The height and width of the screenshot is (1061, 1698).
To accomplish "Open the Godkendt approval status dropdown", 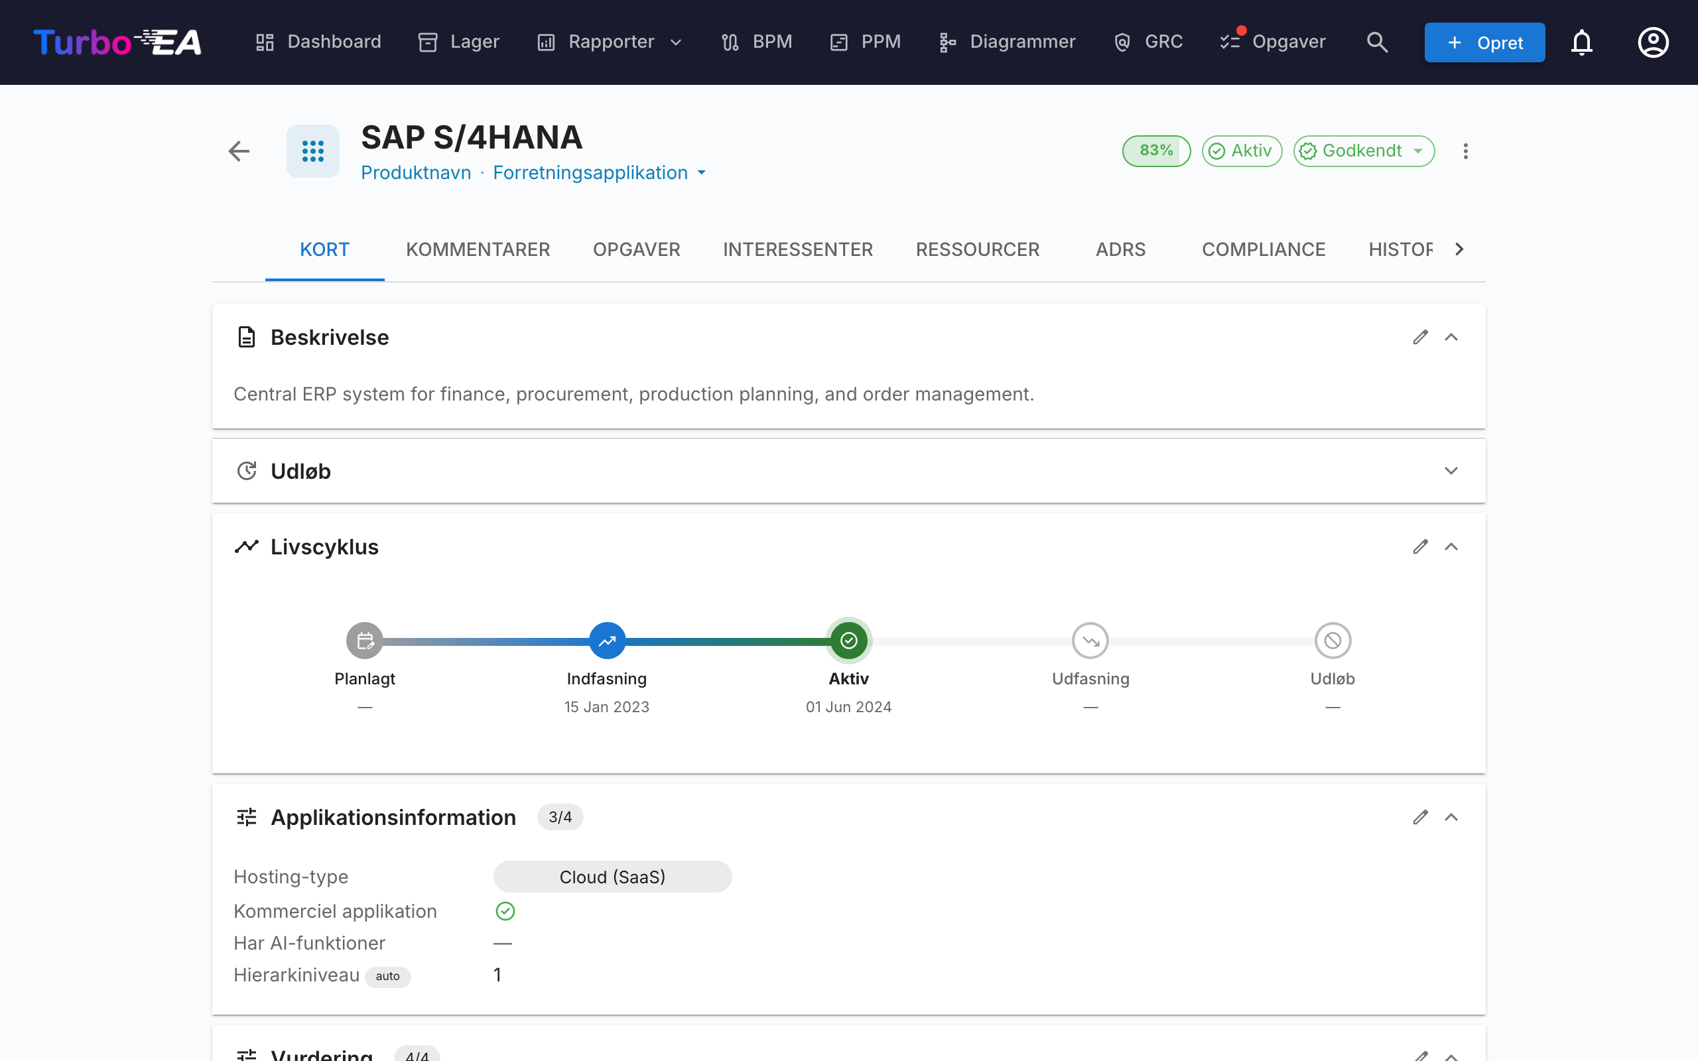I will [1363, 151].
